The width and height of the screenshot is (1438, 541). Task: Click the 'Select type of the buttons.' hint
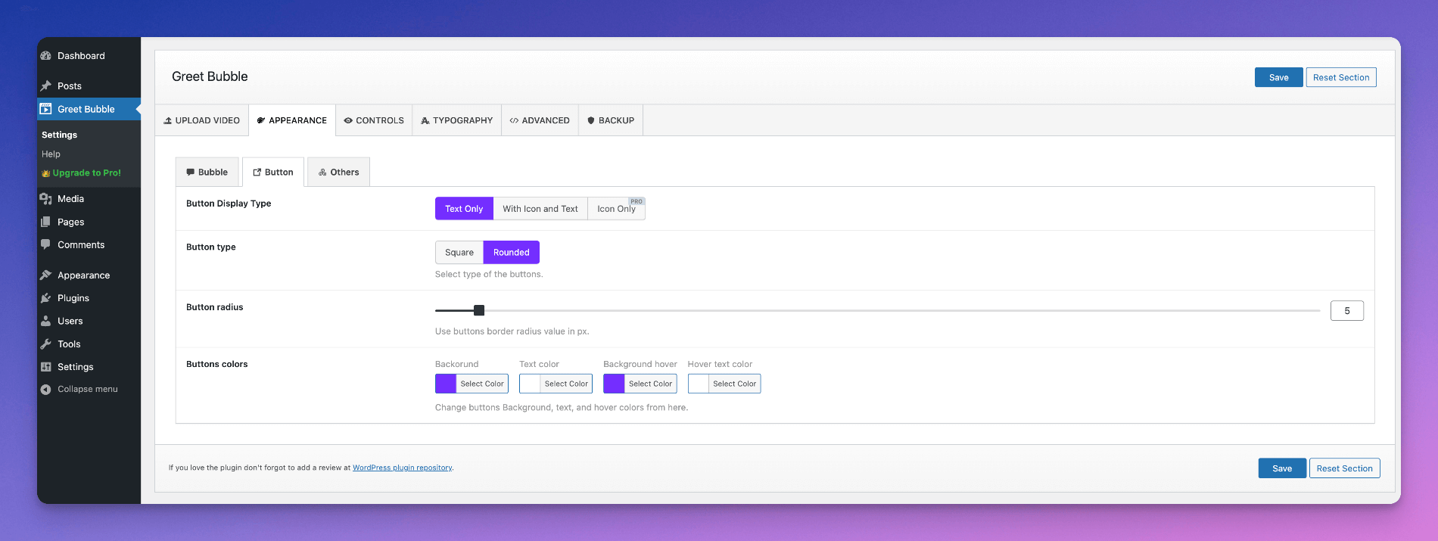(489, 274)
